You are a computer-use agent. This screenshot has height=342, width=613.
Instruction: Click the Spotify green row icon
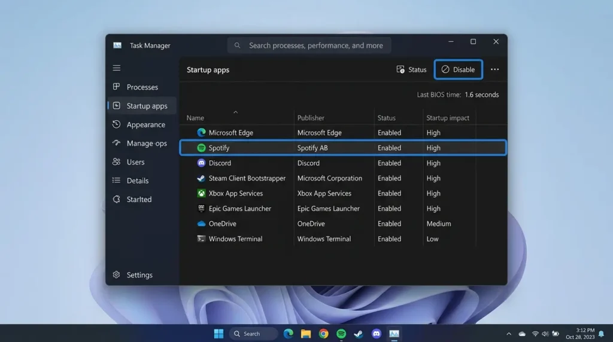click(201, 148)
